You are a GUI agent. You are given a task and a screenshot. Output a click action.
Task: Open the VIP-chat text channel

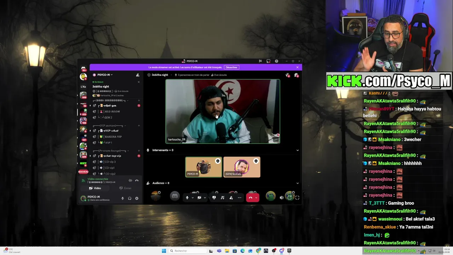117,131
